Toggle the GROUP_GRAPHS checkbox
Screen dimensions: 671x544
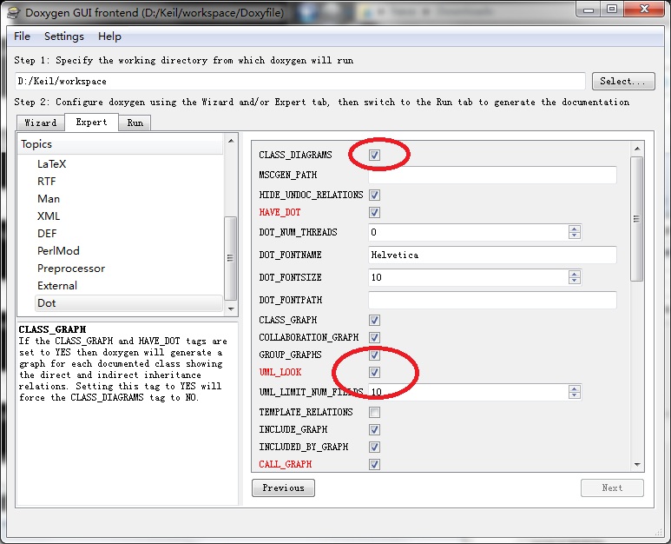[x=374, y=355]
